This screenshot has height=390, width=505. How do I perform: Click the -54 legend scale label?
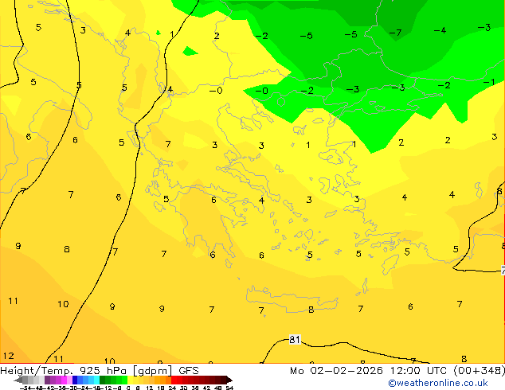(25, 388)
